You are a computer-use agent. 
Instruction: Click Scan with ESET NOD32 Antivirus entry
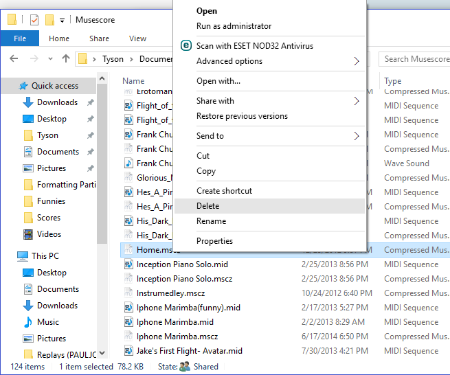coord(269,46)
